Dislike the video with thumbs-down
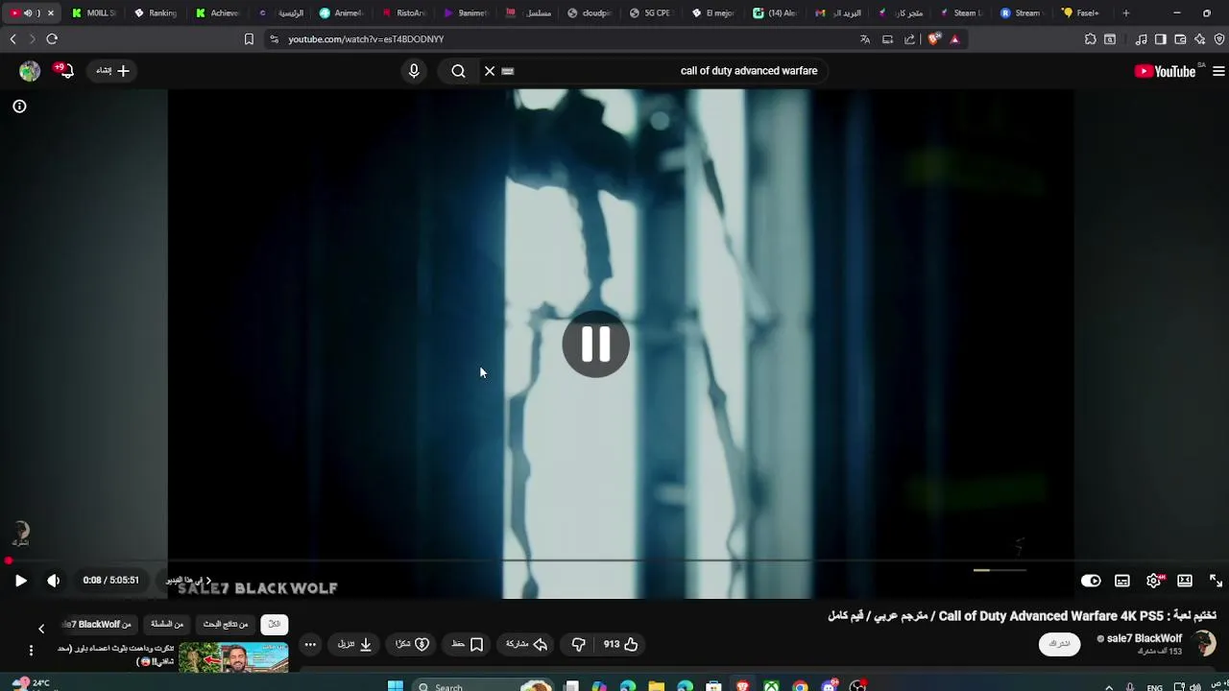The image size is (1229, 691). [578, 644]
